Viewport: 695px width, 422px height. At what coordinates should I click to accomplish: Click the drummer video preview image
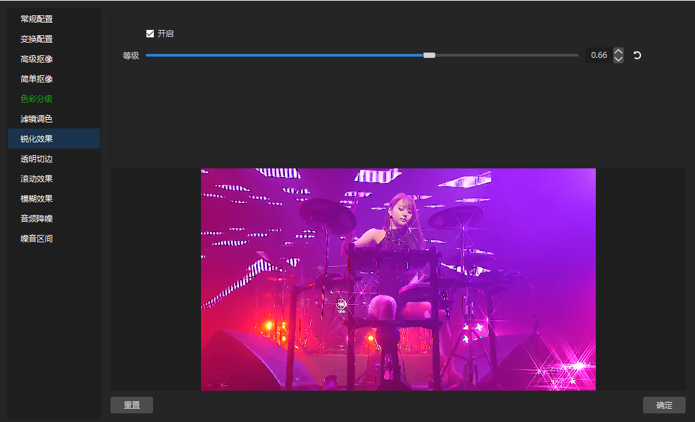pos(398,280)
